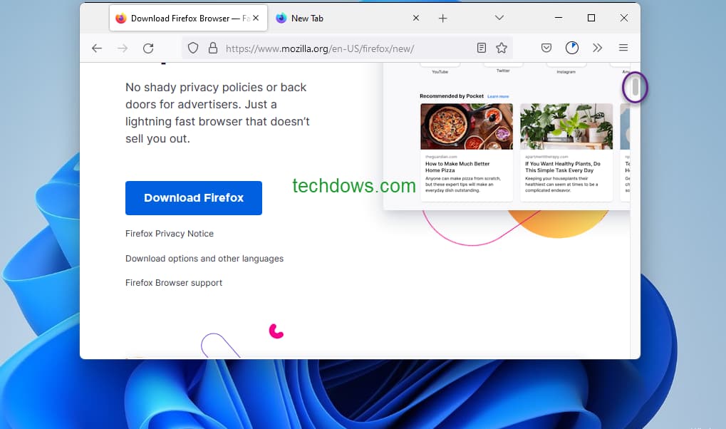Click the Firefox logo on first tab

(121, 18)
